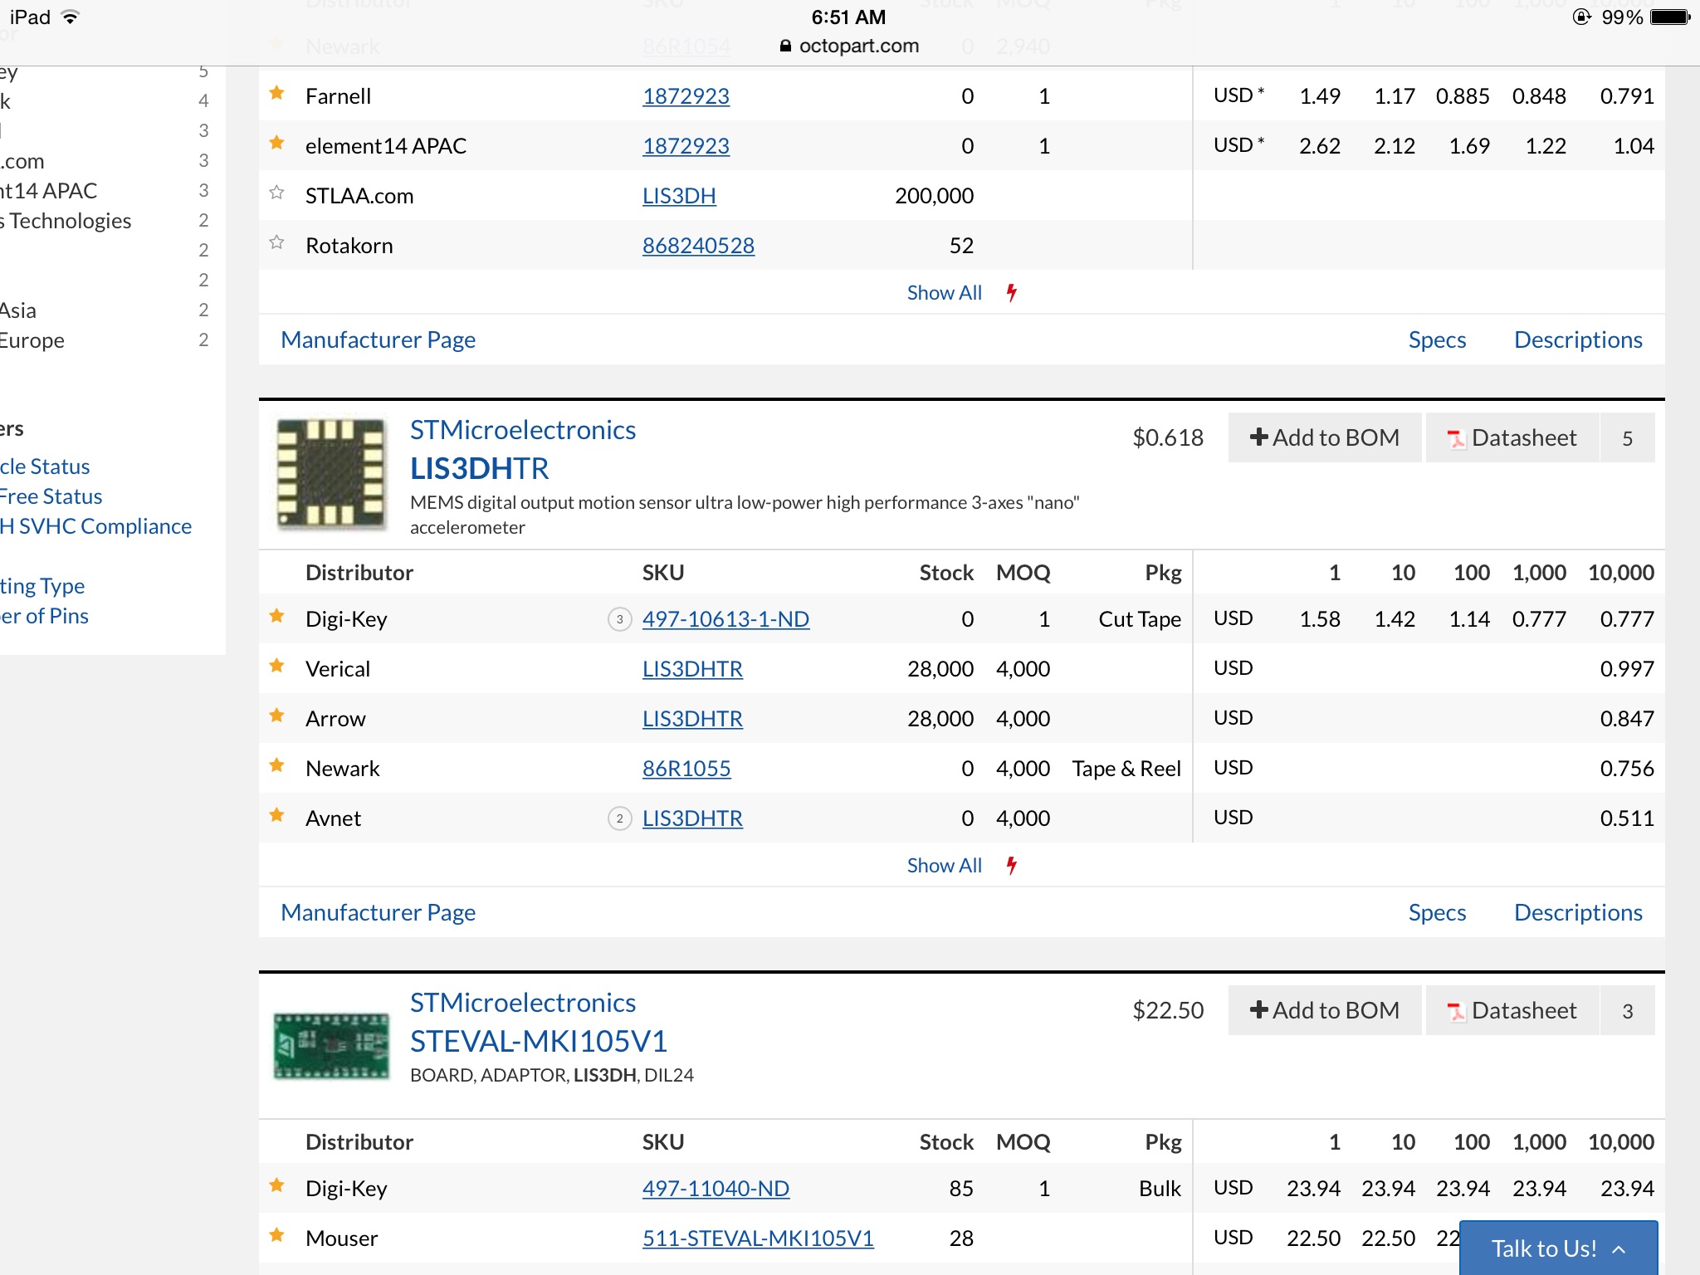Click the circled 2 badge in the Avnet row
Image resolution: width=1700 pixels, height=1275 pixels.
tap(620, 818)
